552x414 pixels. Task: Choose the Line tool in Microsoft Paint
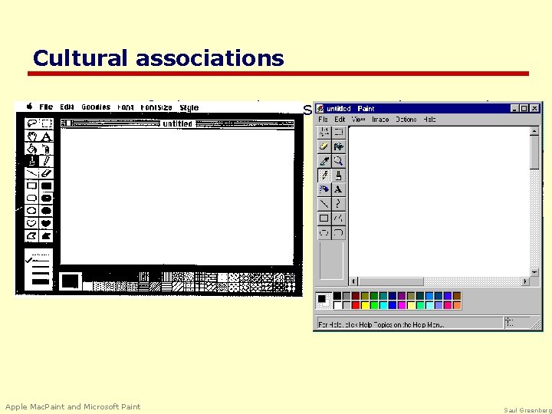(x=324, y=204)
